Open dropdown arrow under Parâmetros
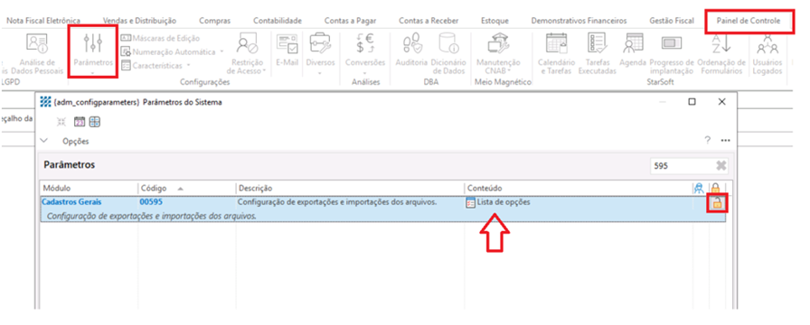810x325 pixels. pyautogui.click(x=93, y=73)
